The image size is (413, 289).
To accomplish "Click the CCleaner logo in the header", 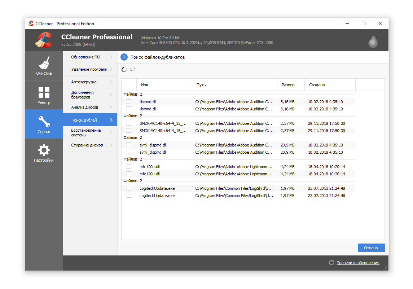I will pyautogui.click(x=44, y=40).
